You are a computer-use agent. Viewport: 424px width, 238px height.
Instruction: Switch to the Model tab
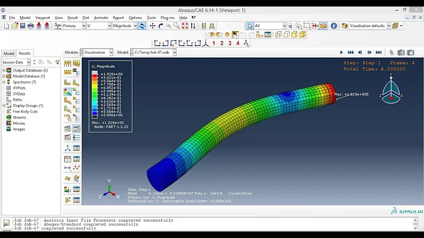[x=9, y=53]
